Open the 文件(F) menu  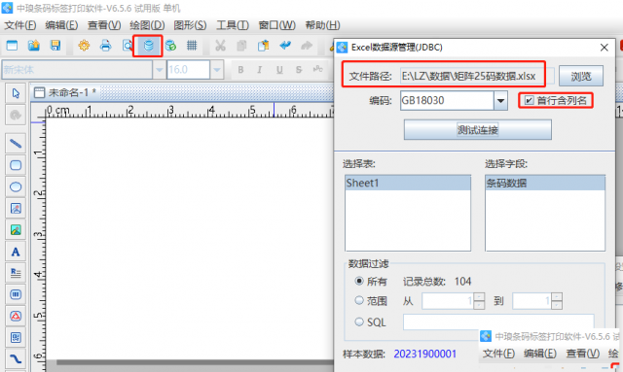(19, 25)
